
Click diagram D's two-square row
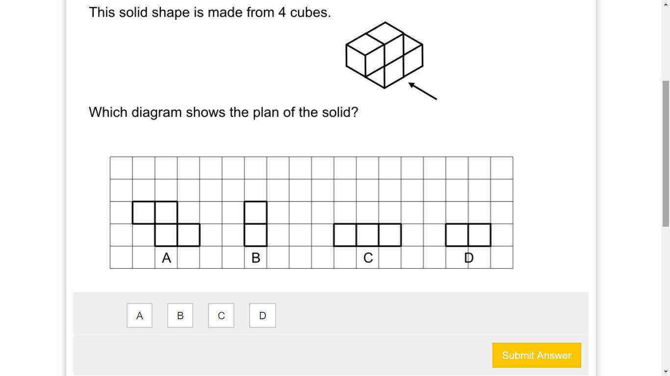tap(468, 235)
